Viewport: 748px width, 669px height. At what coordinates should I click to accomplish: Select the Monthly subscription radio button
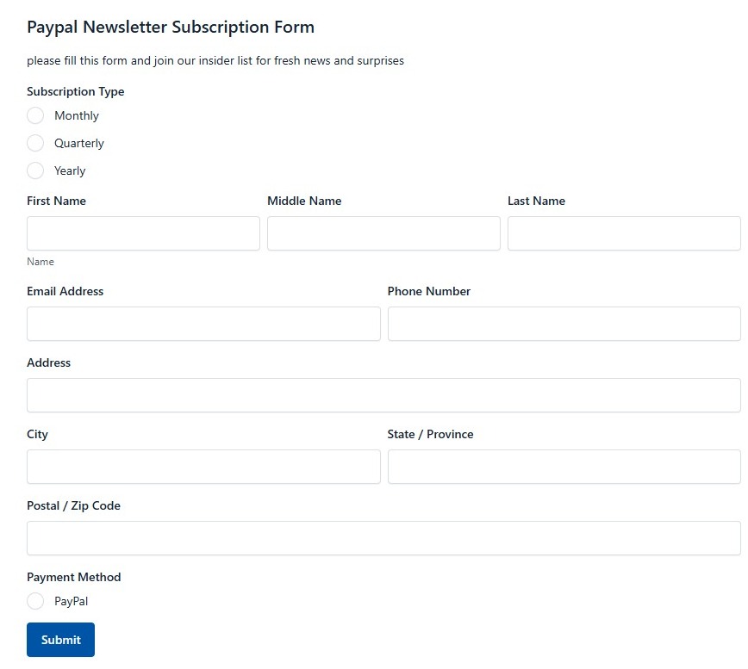point(35,115)
